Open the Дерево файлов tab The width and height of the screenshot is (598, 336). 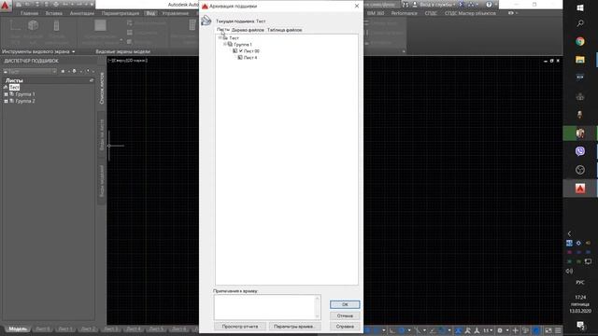point(248,30)
